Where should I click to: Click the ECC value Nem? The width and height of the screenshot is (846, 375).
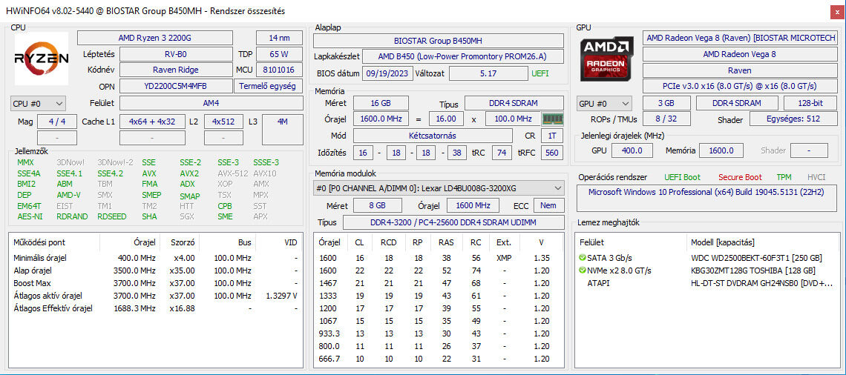tap(548, 205)
